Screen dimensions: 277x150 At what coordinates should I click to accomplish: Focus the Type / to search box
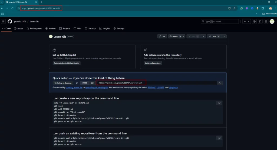220,22
